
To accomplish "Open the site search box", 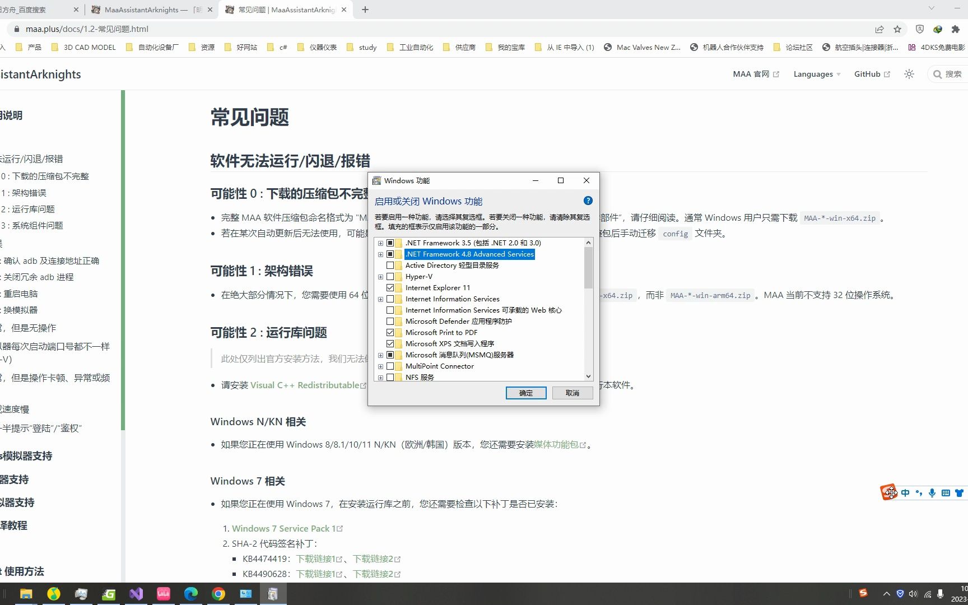I will point(948,74).
